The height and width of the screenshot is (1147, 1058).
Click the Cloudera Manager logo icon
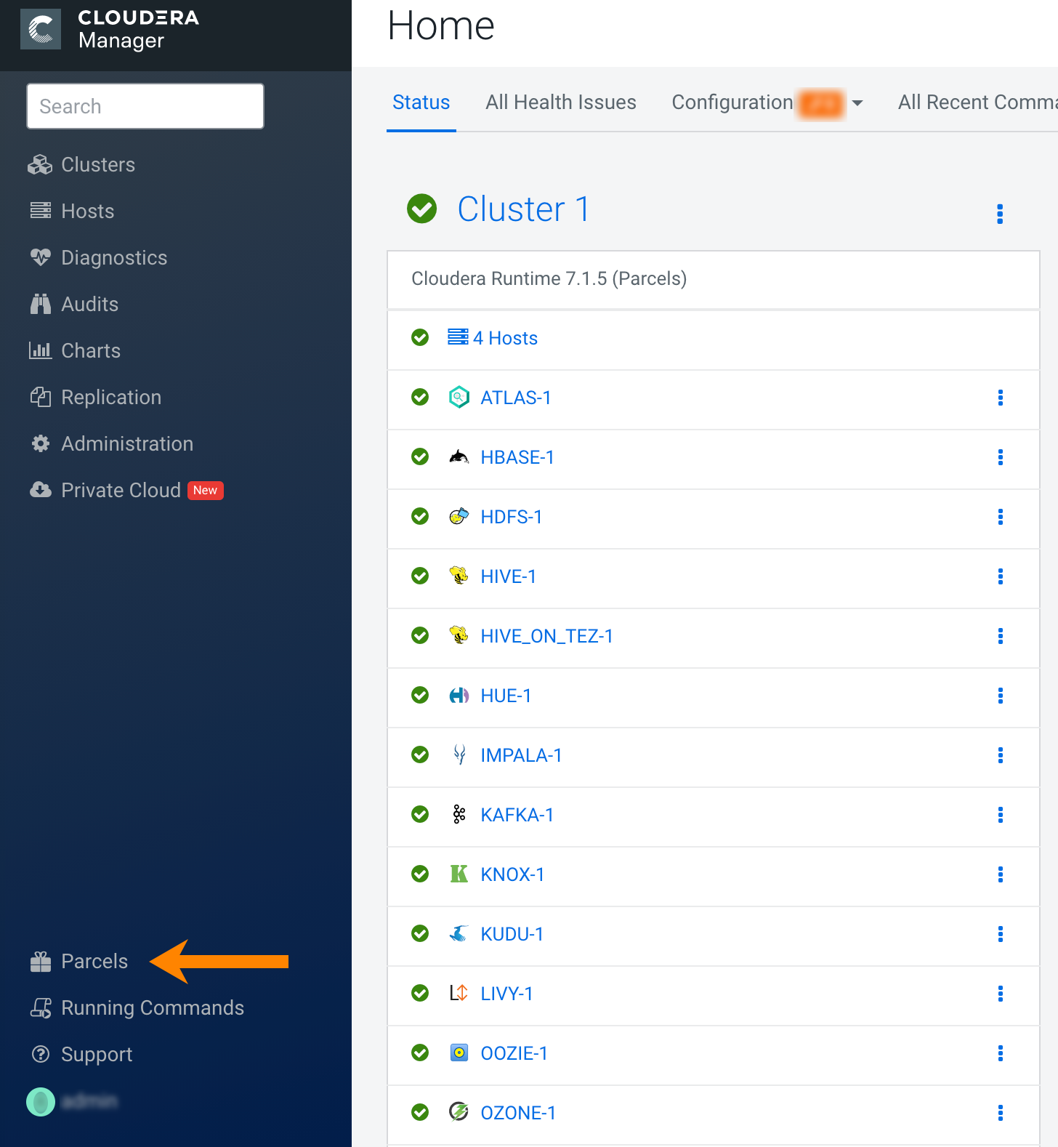coord(41,30)
